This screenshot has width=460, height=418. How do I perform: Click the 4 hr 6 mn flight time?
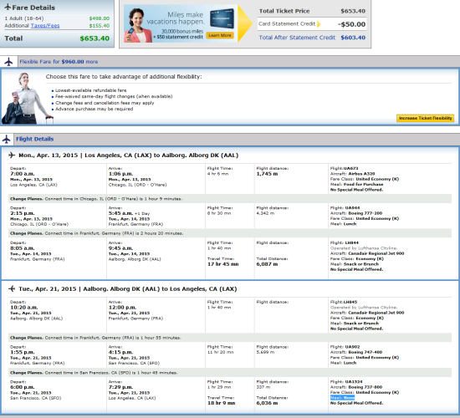pyautogui.click(x=217, y=174)
